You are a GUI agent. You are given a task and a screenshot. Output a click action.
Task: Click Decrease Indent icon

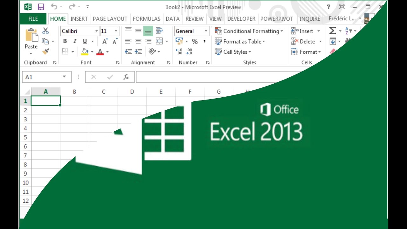tap(128, 52)
